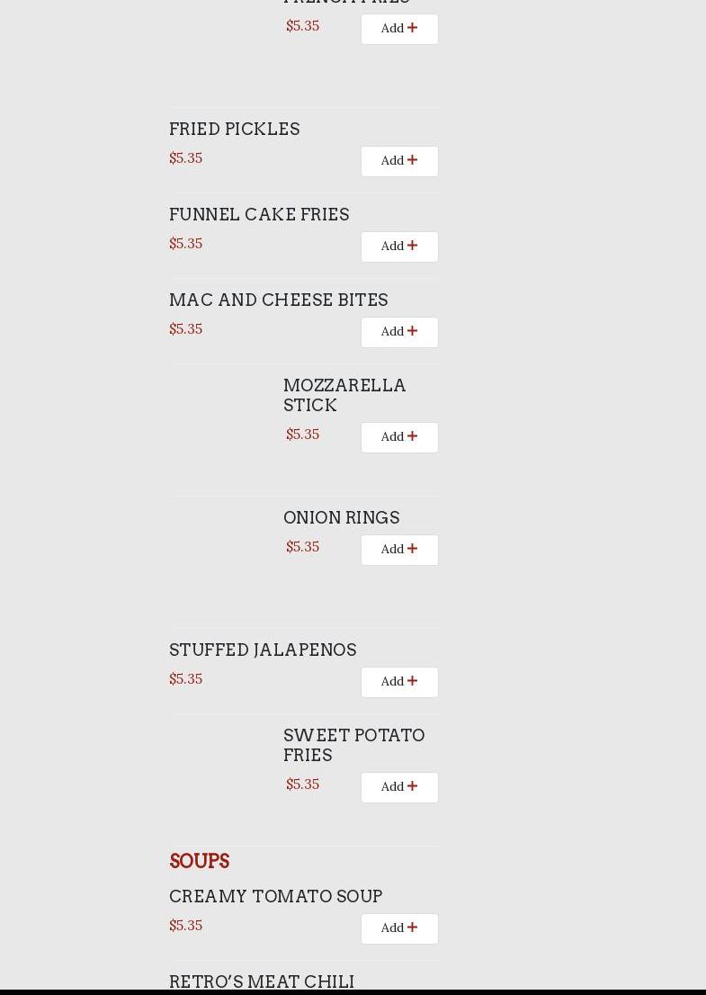The height and width of the screenshot is (995, 706).
Task: Open the Creamy Tomato Soup item title
Action: (x=275, y=896)
